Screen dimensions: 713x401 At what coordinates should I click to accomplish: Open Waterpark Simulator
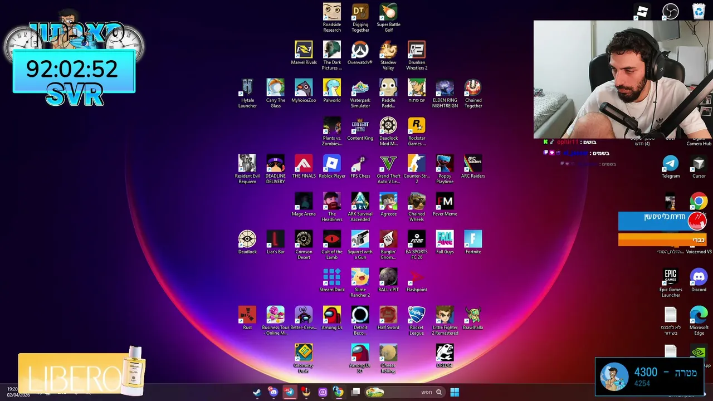pyautogui.click(x=360, y=94)
